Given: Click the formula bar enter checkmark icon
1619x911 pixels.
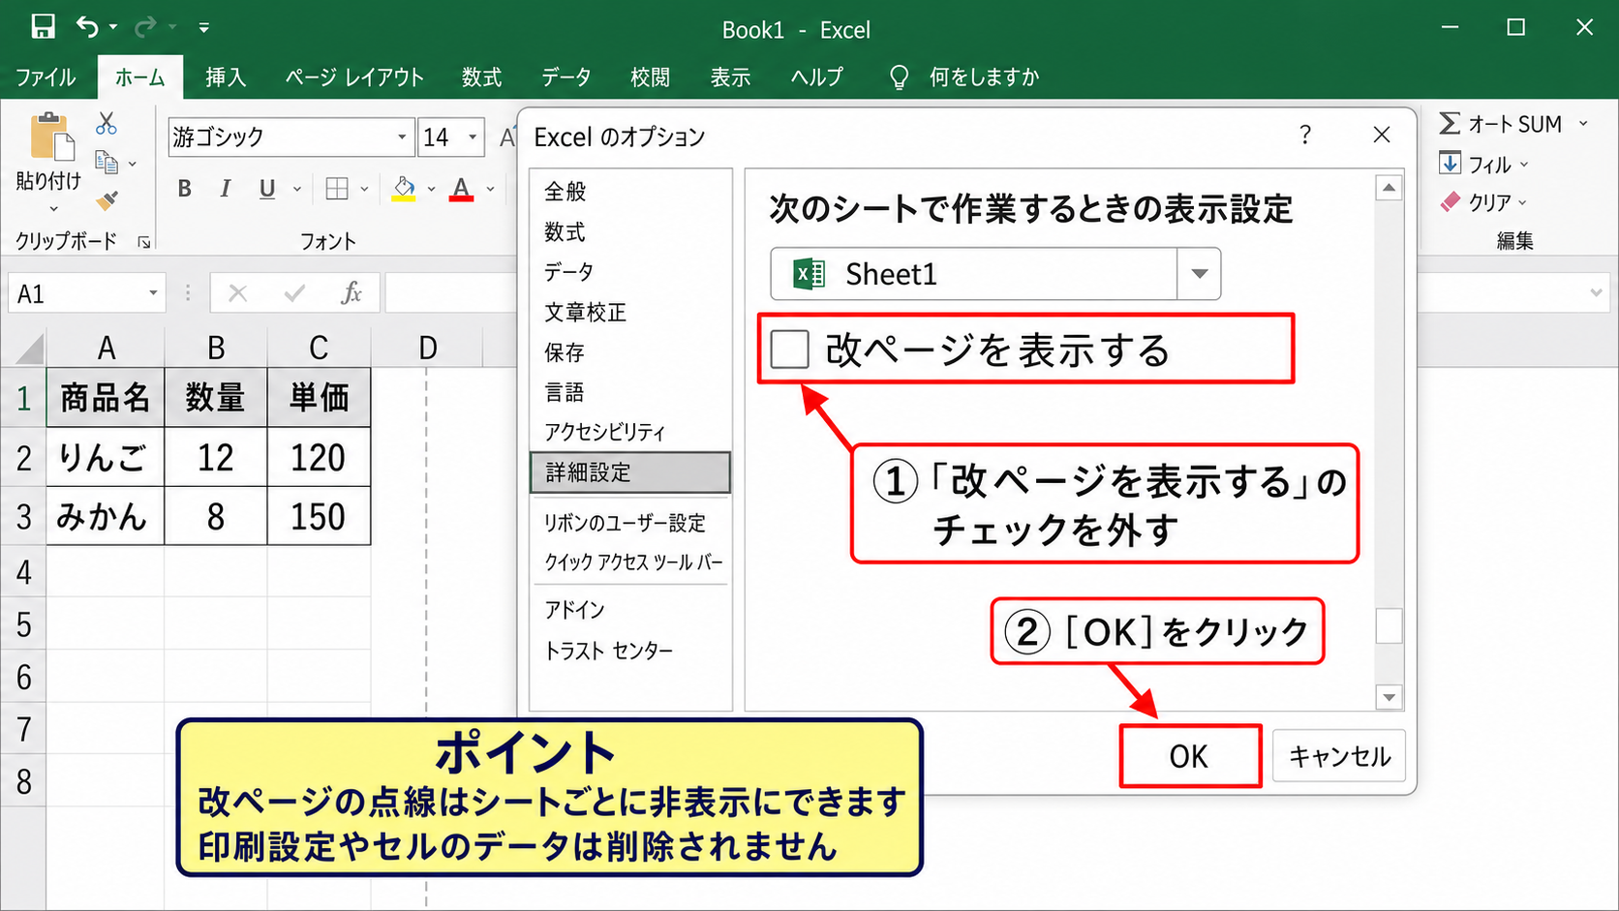Looking at the screenshot, I should [x=294, y=293].
